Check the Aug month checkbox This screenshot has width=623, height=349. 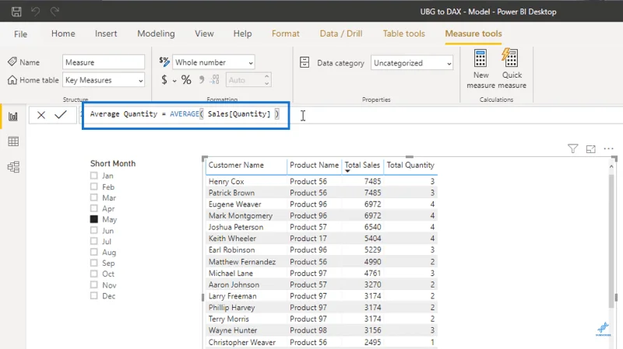pyautogui.click(x=93, y=252)
